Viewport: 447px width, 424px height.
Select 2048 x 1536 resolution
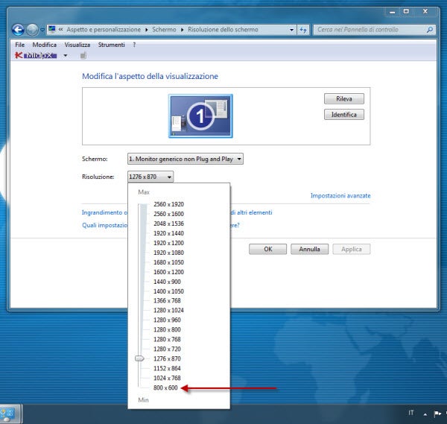[168, 224]
